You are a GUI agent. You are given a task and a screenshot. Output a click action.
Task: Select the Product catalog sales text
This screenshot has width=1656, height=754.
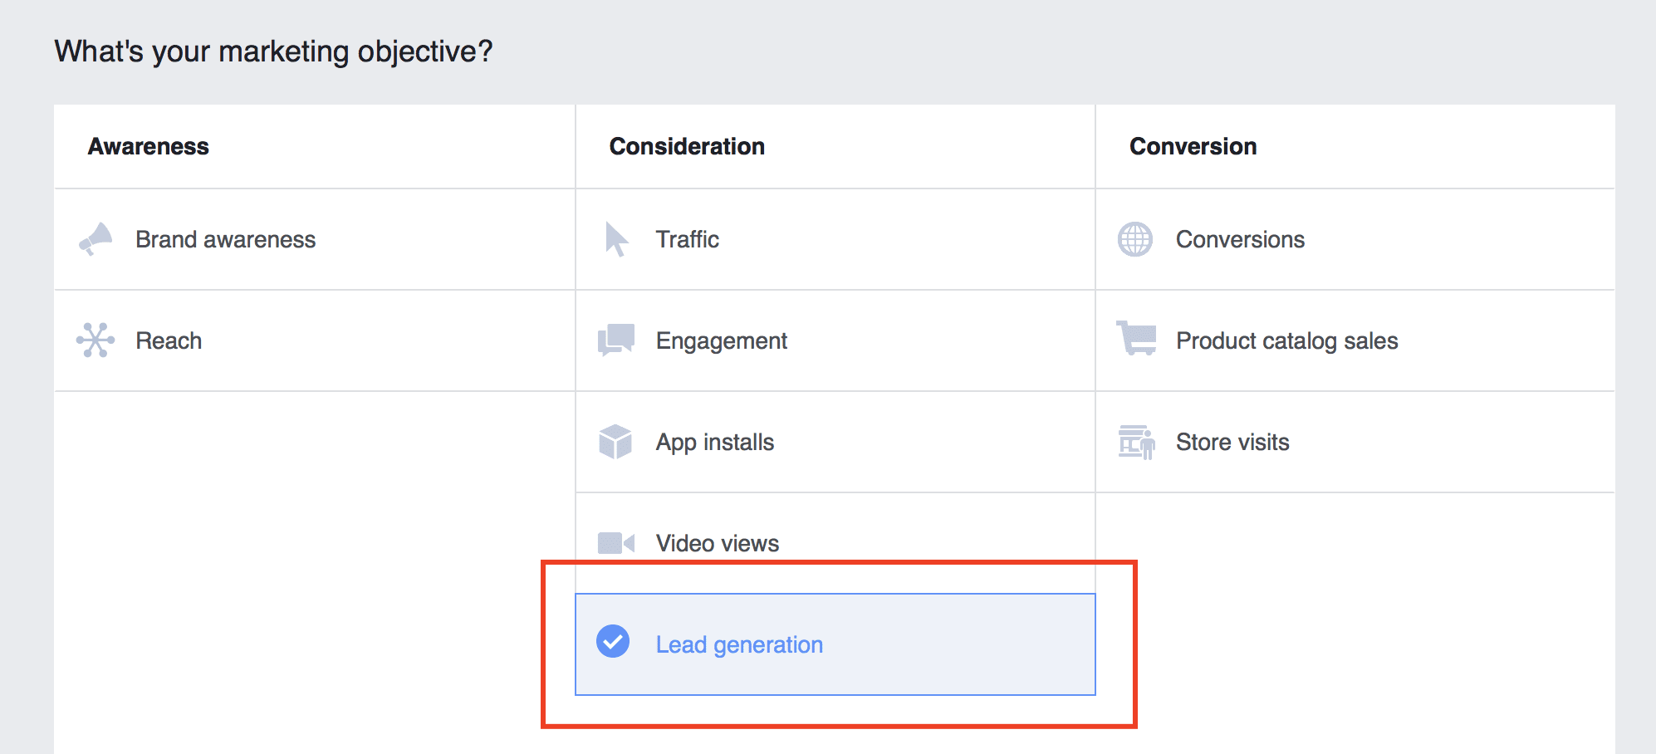click(x=1286, y=341)
